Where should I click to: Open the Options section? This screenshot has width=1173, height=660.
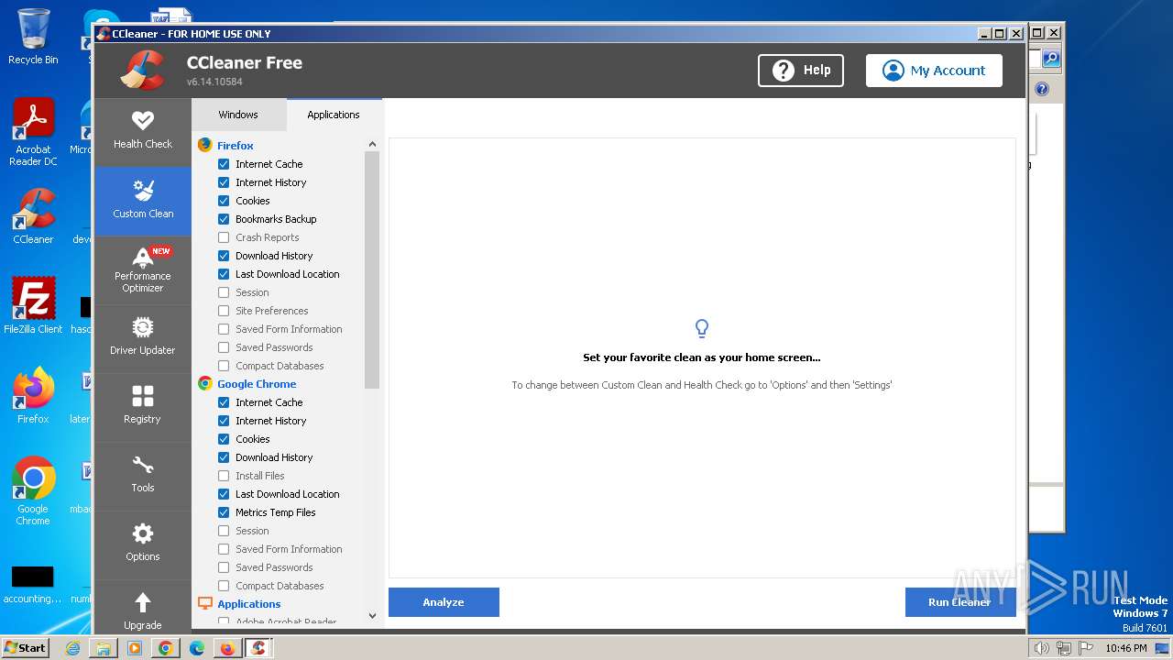pos(142,544)
